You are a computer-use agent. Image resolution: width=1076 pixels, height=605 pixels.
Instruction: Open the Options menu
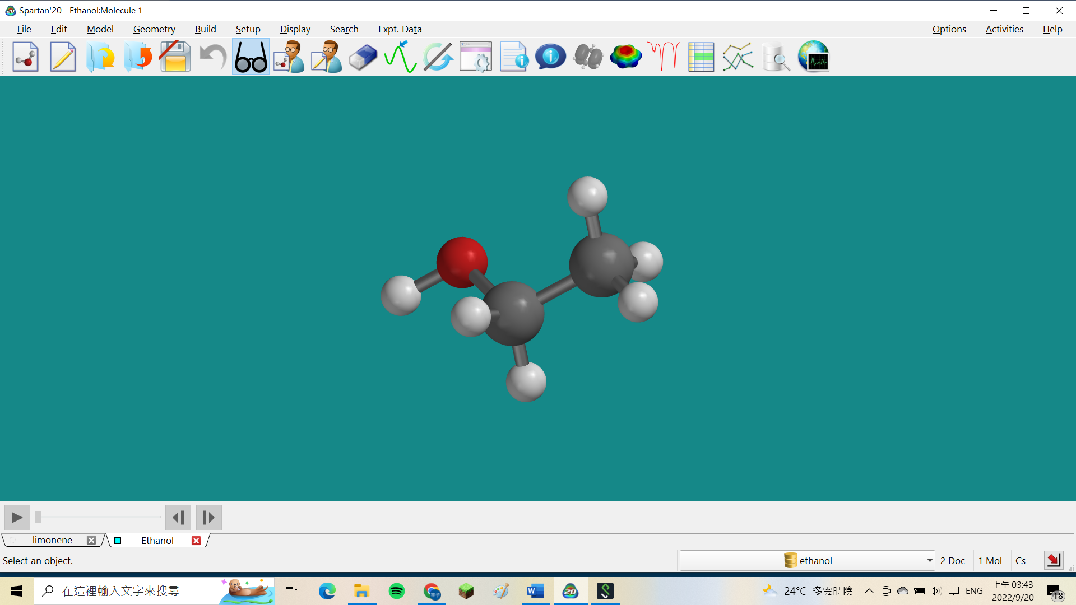949,29
